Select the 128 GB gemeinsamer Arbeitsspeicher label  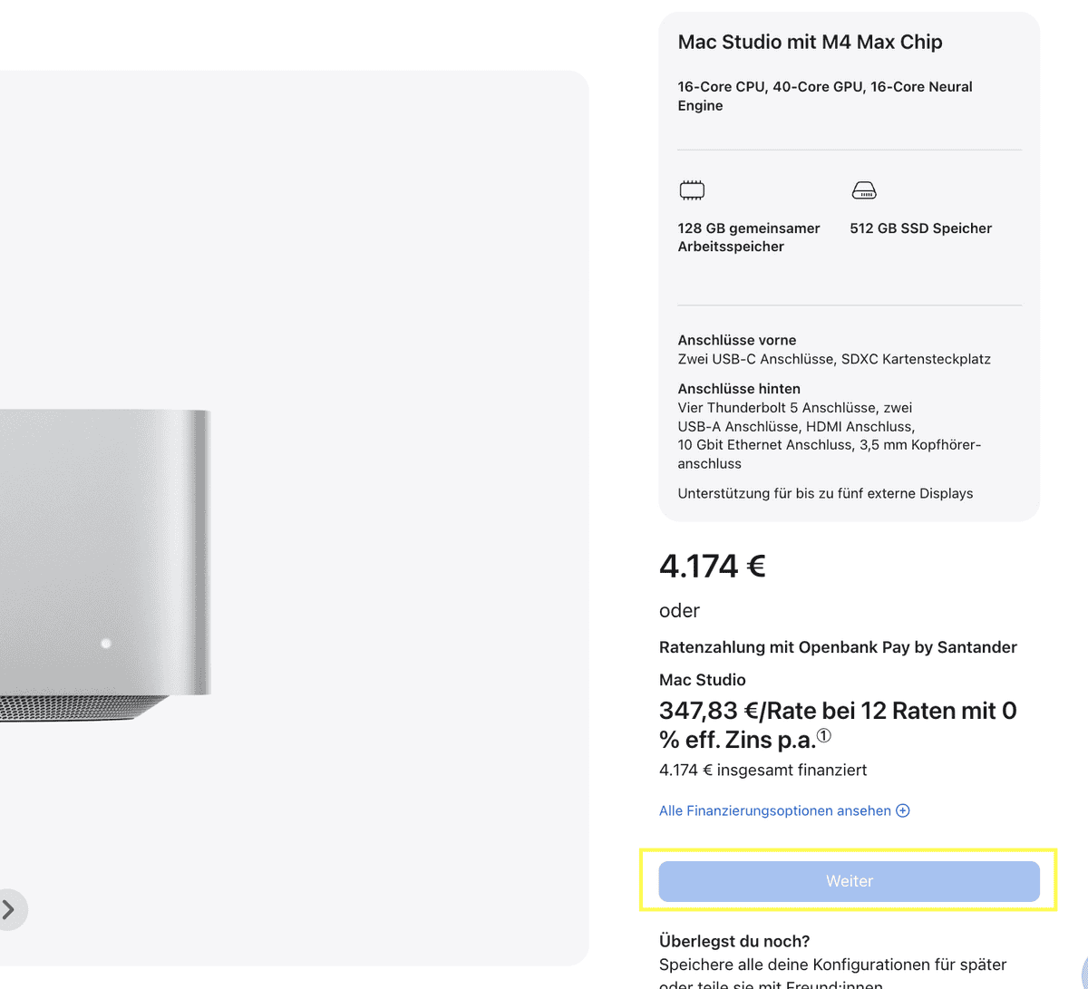click(748, 238)
